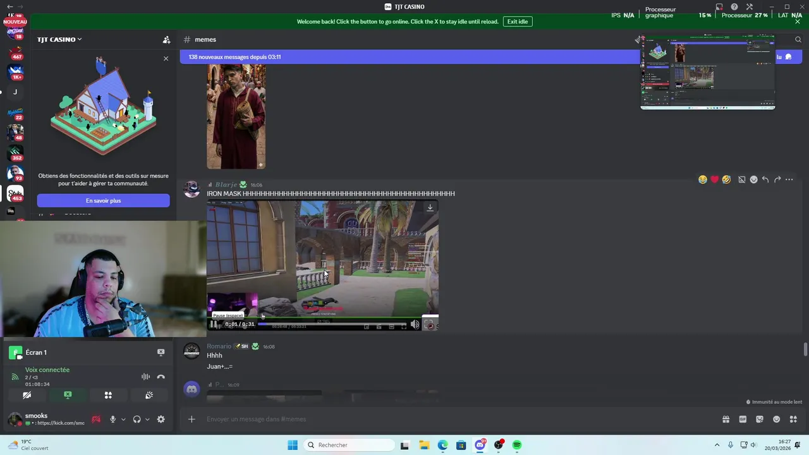Stop streaming via green screen-share button
Viewport: 809px width, 455px height.
click(x=68, y=395)
